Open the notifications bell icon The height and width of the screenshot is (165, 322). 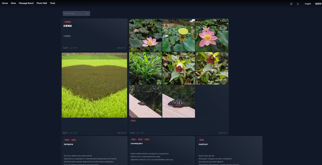291,4
